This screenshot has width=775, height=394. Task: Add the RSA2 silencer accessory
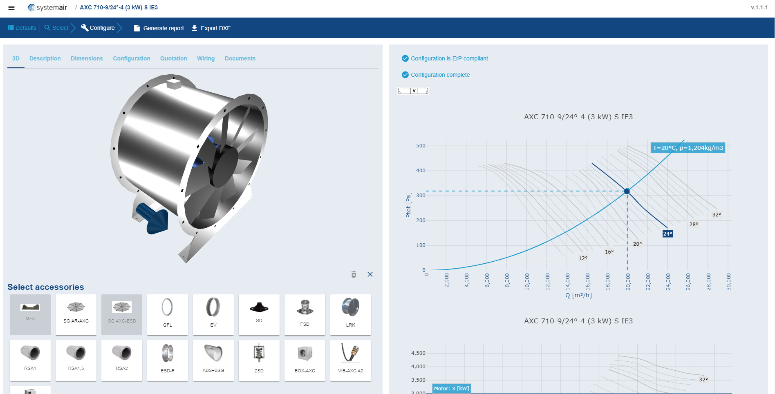[x=122, y=361]
